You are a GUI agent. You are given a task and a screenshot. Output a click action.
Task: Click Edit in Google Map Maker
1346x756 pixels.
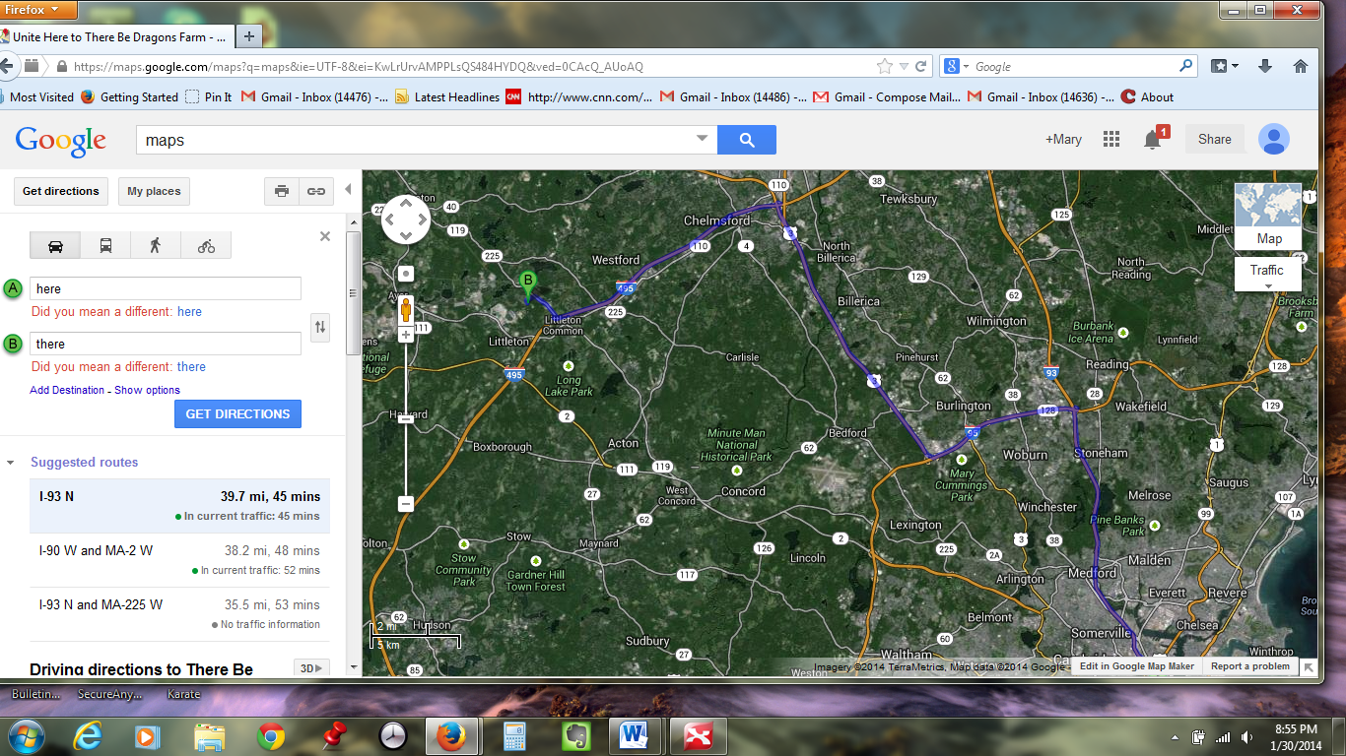point(1137,666)
